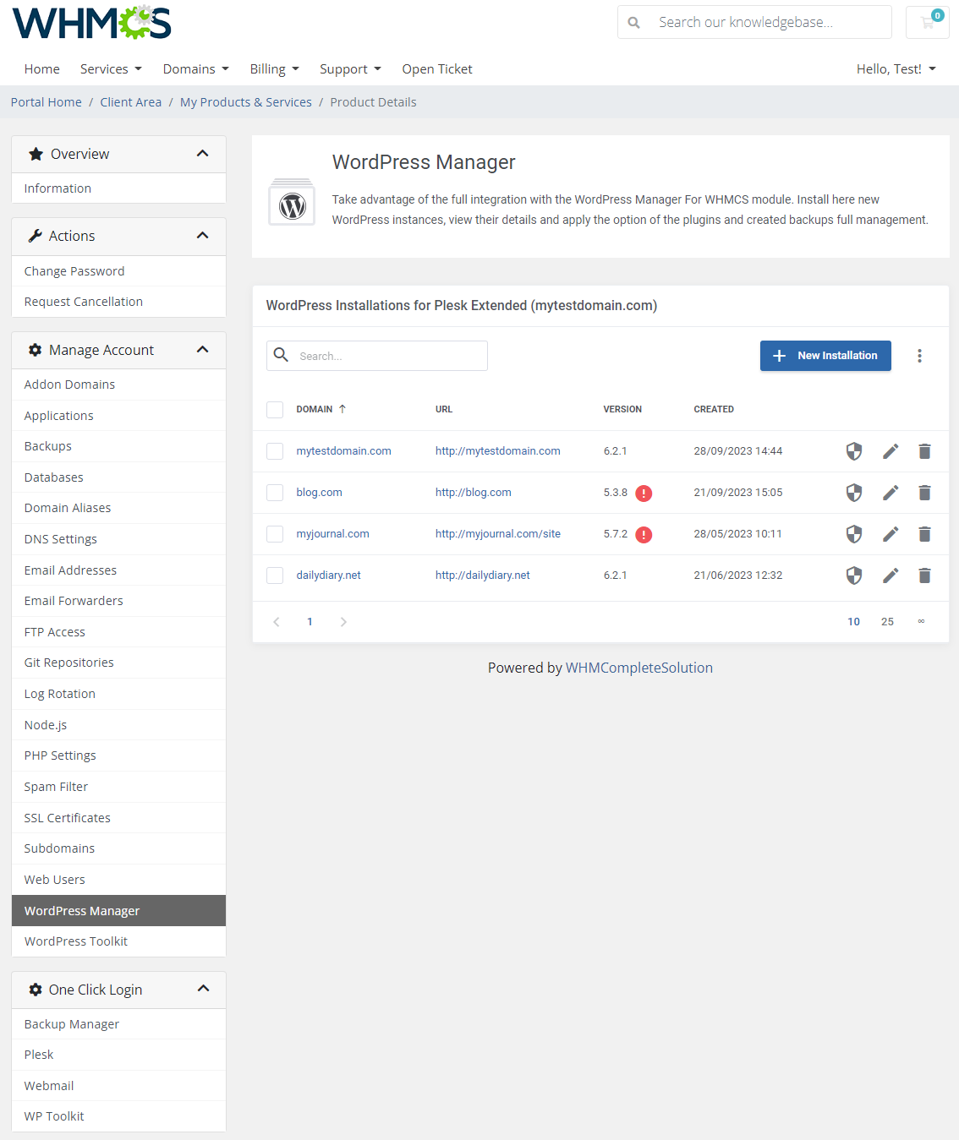
Task: Click the shopping cart icon
Action: point(927,22)
